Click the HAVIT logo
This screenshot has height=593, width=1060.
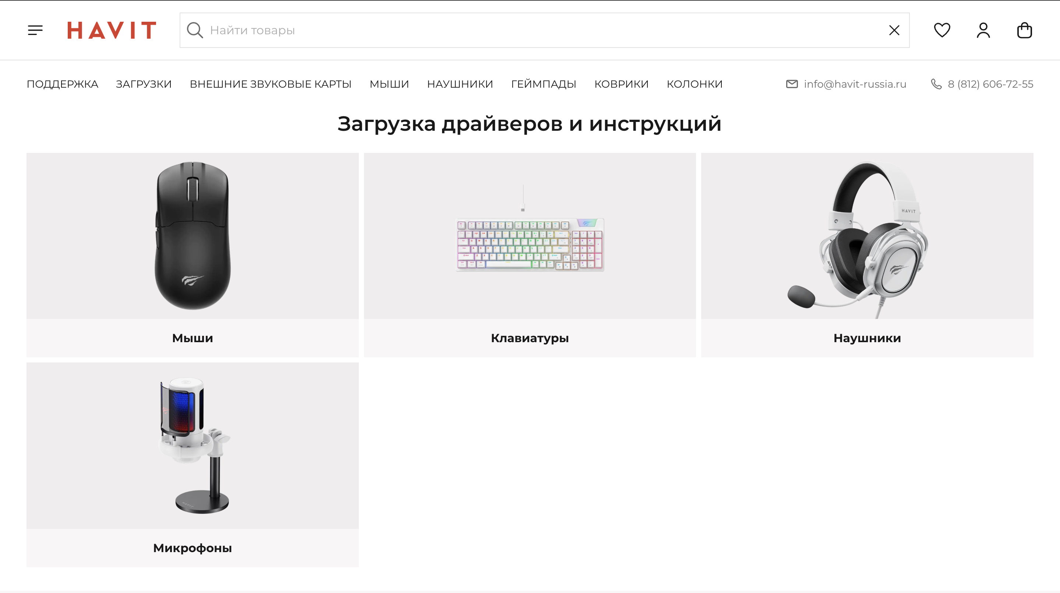tap(112, 30)
